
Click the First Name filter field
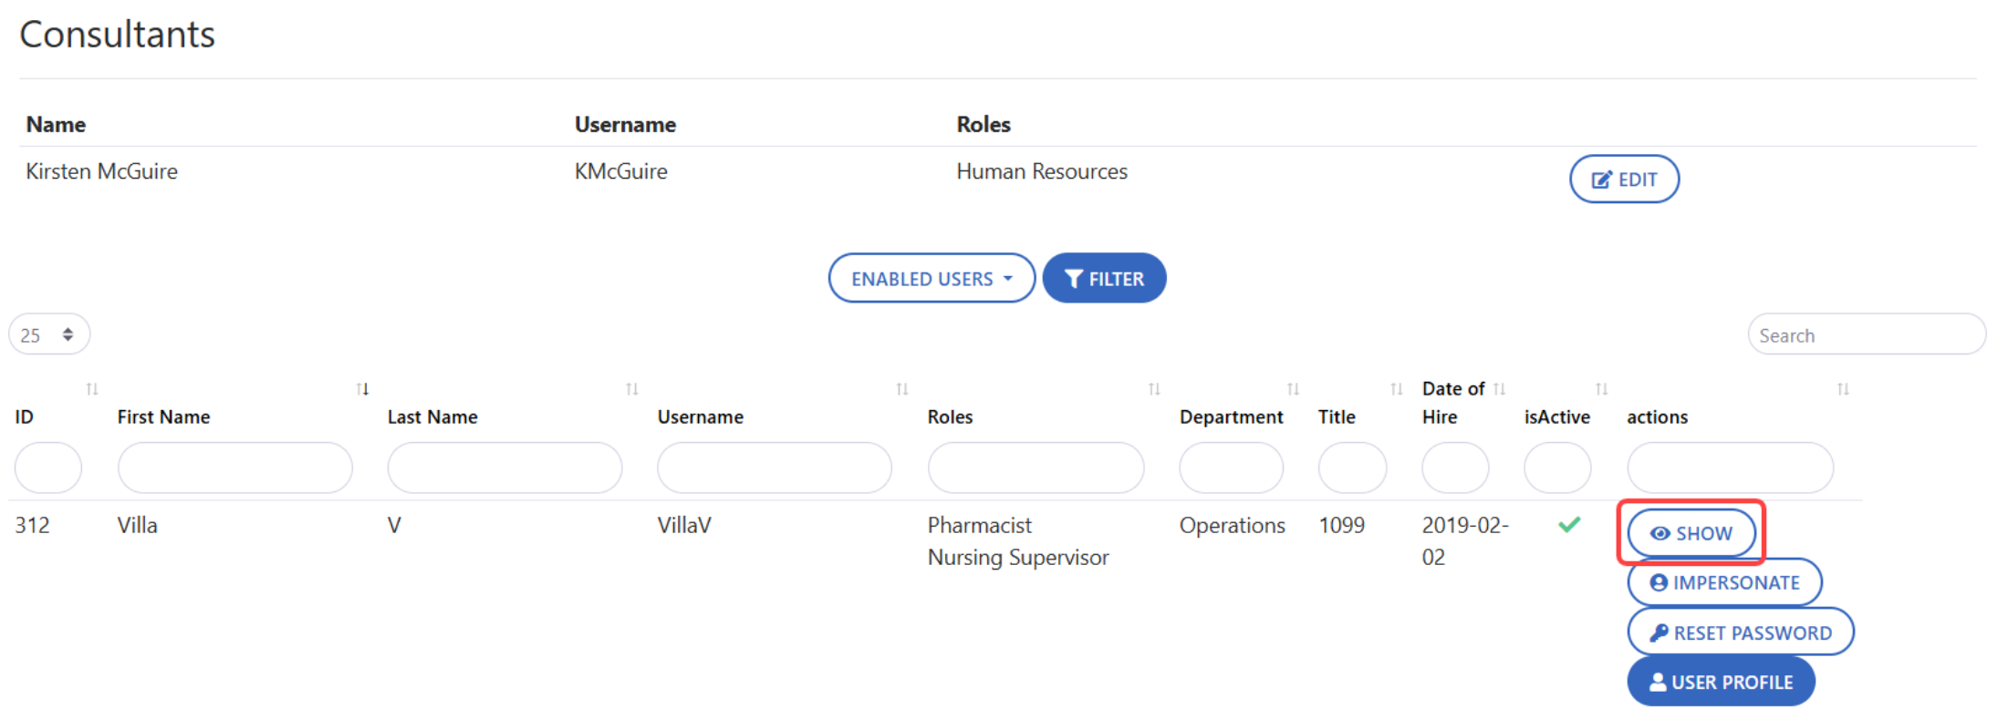coord(234,468)
